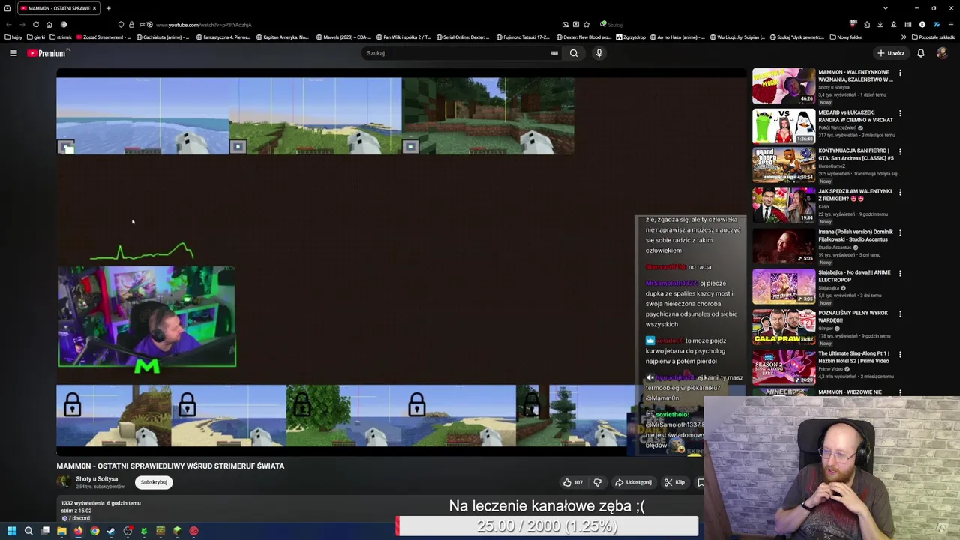Open the 'hajsy' bookmark folder

[x=13, y=37]
